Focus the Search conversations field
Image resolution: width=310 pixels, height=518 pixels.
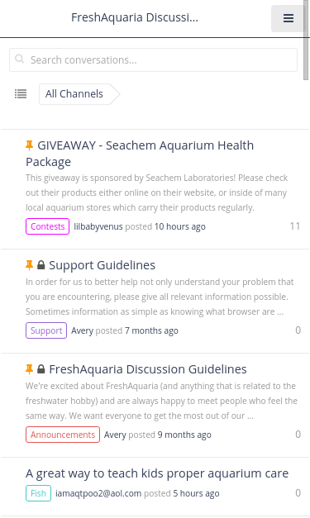tap(154, 59)
